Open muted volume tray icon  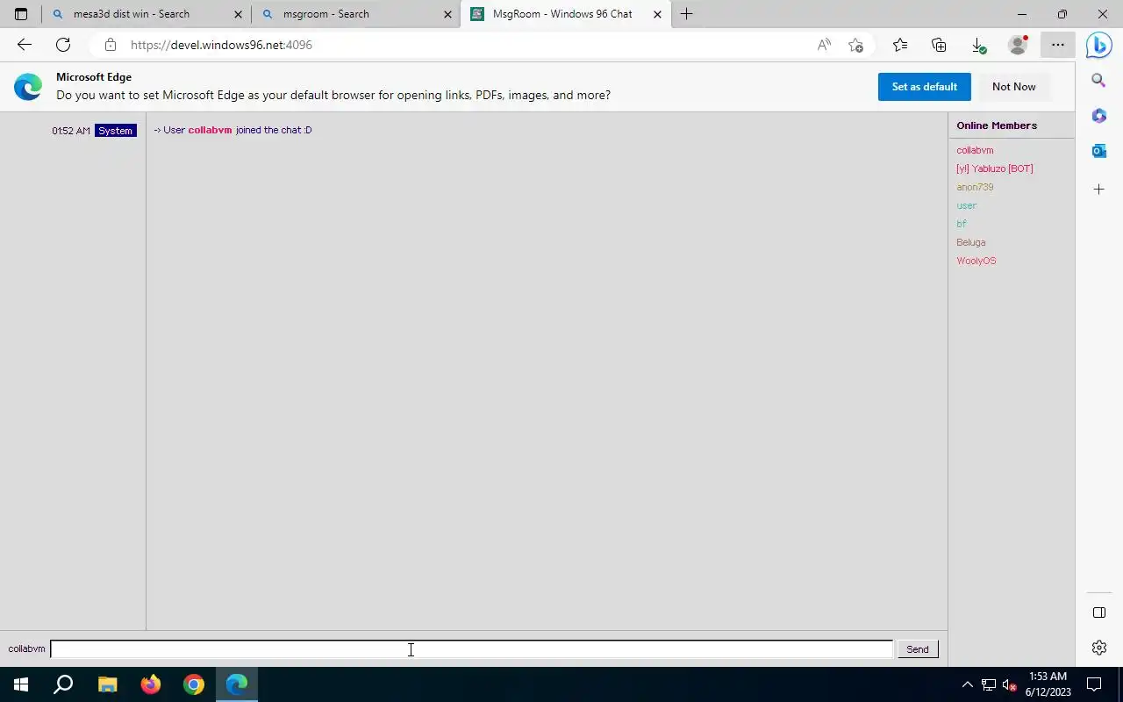(1009, 684)
